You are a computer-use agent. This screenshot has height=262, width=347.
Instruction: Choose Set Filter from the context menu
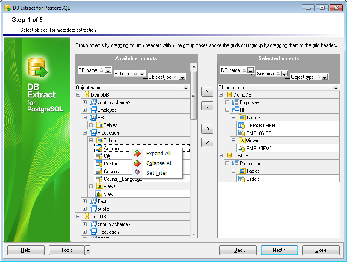(158, 173)
